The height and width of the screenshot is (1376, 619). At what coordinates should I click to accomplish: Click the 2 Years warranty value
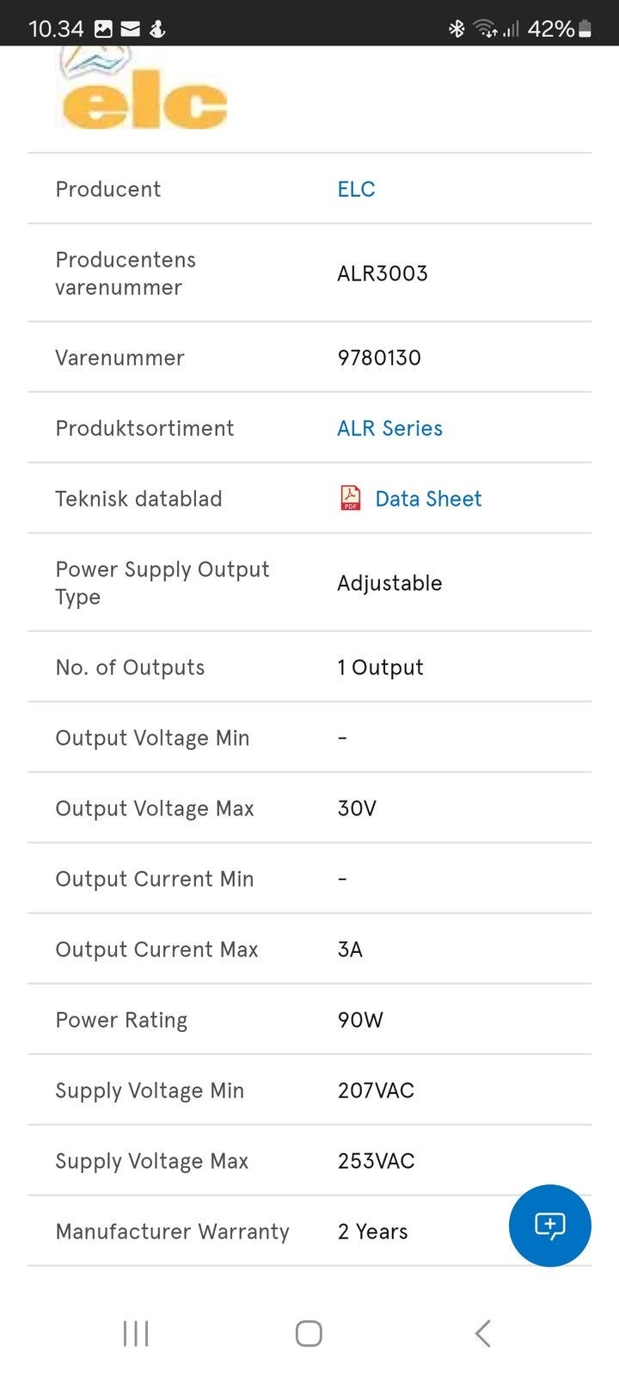click(372, 1232)
